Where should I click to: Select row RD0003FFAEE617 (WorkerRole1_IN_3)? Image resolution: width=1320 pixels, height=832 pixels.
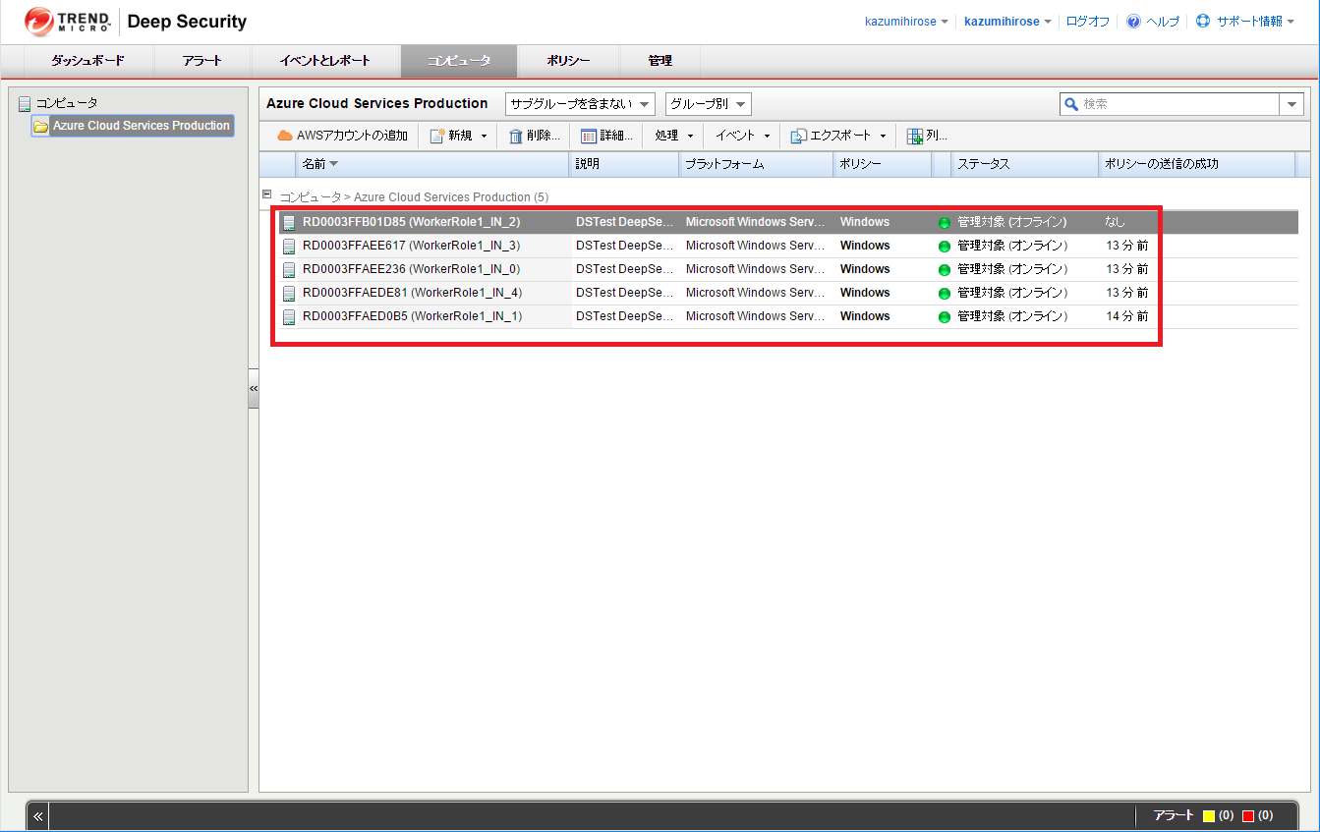click(x=788, y=247)
